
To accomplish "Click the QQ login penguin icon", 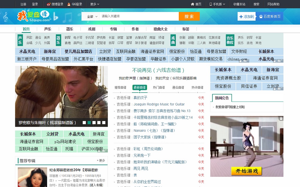I will (x=69, y=4).
